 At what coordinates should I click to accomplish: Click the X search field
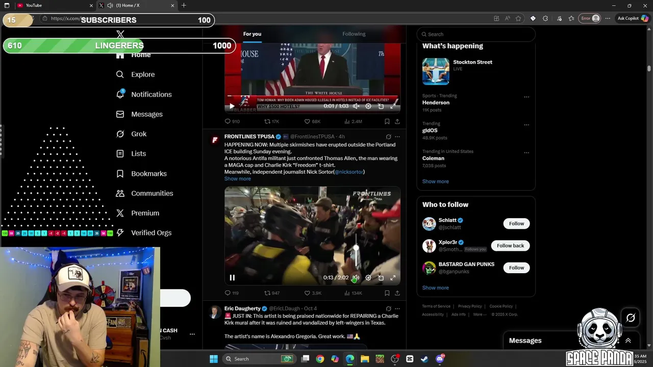[476, 34]
